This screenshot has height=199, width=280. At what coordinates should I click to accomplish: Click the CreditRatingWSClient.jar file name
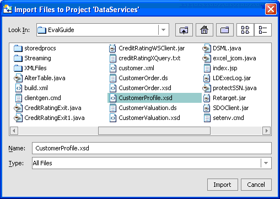152,48
